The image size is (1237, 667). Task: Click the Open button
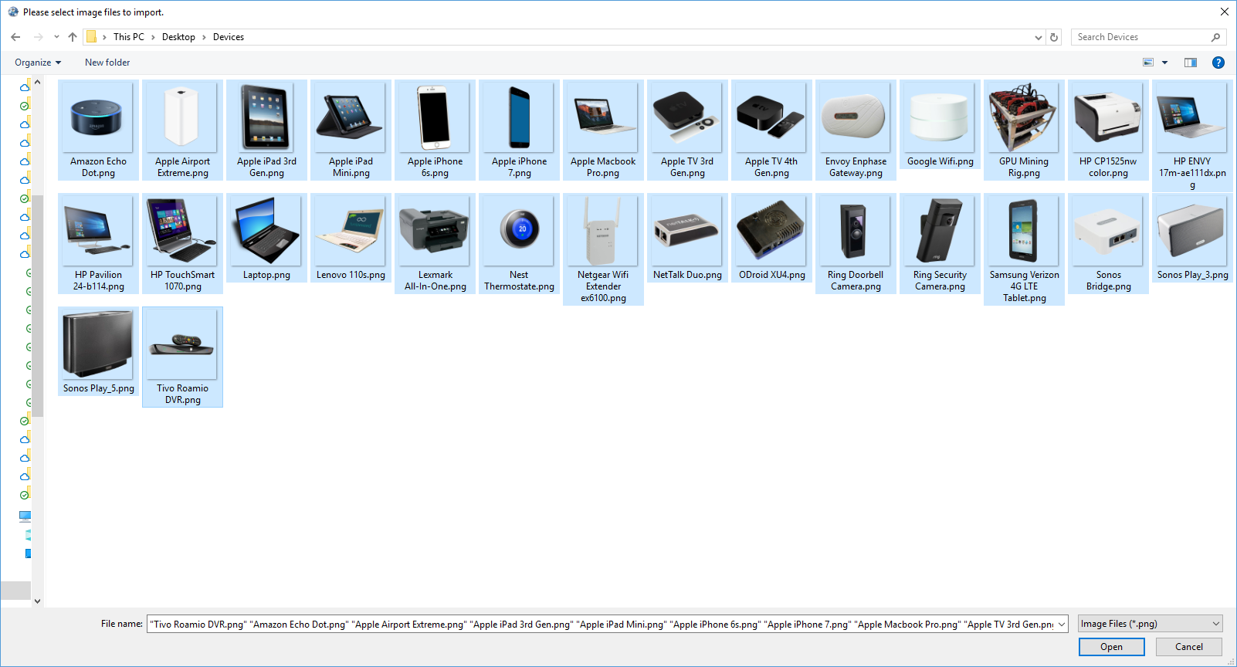click(1111, 647)
